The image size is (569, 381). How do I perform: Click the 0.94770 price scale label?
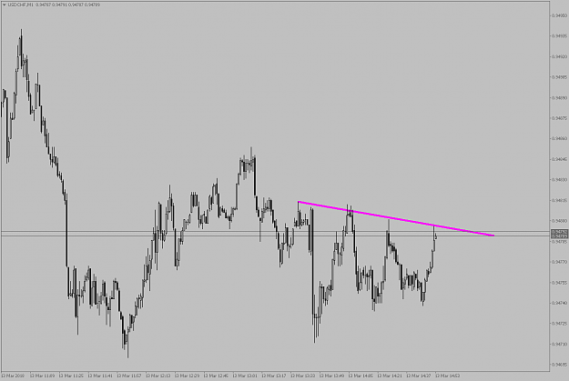coord(559,261)
